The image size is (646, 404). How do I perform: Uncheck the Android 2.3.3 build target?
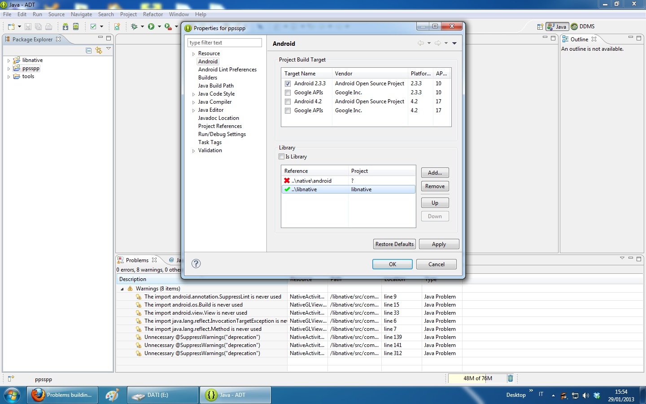click(288, 83)
